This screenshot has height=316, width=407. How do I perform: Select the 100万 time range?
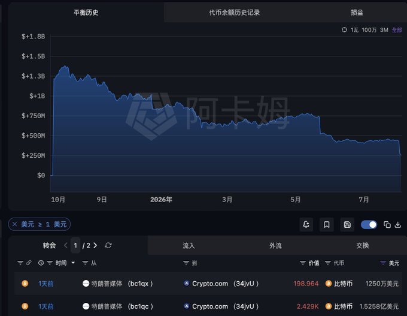[x=369, y=30]
